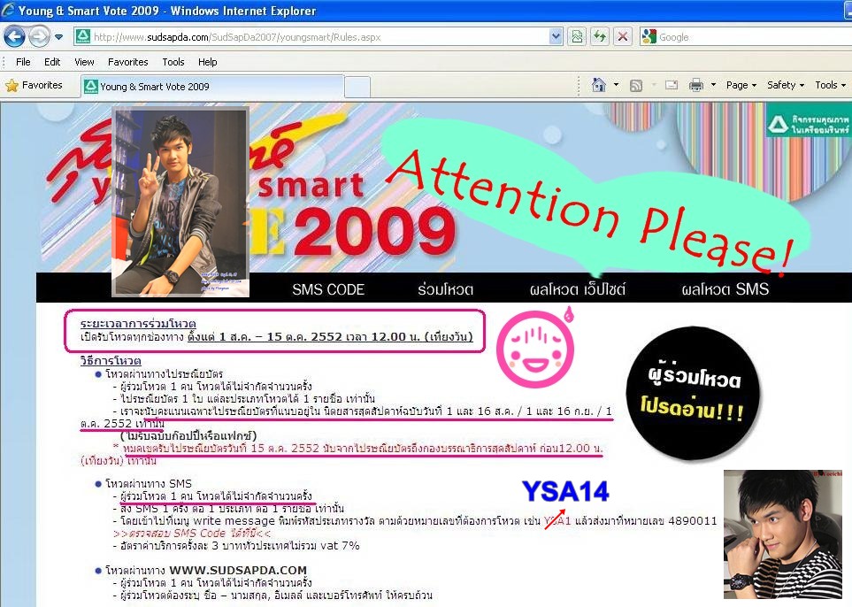The height and width of the screenshot is (607, 852).
Task: Click the โหวตผ่านทาง SMS bullet text
Action: point(149,483)
